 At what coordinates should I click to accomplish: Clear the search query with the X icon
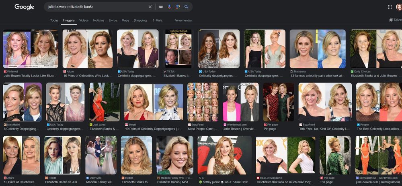pos(150,7)
